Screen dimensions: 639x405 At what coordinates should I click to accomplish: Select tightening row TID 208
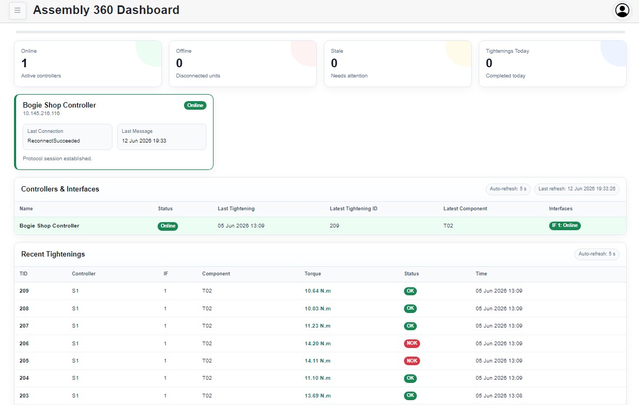(321, 308)
